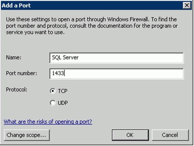Click the Name: field label
This screenshot has width=194, height=146.
14,57
